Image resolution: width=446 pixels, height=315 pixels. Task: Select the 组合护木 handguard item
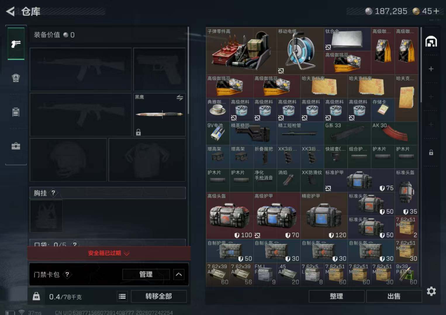click(359, 157)
